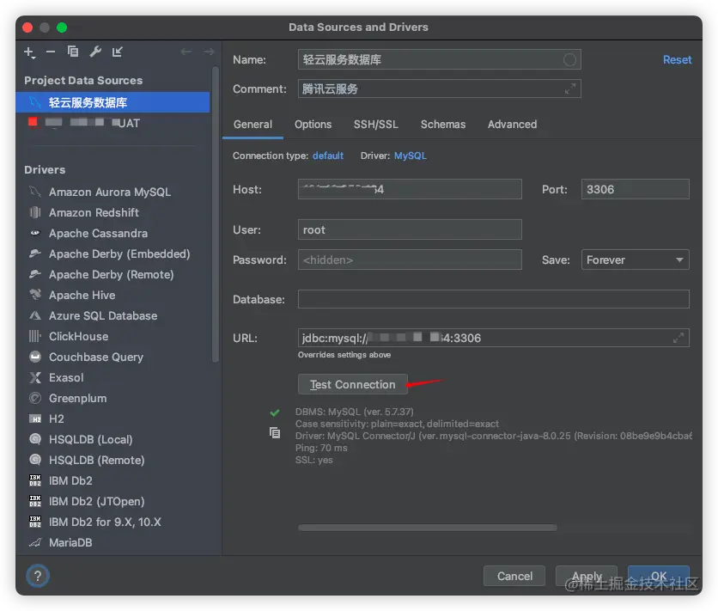Select Apache Hive driver
Image resolution: width=718 pixels, height=611 pixels.
[x=82, y=295]
